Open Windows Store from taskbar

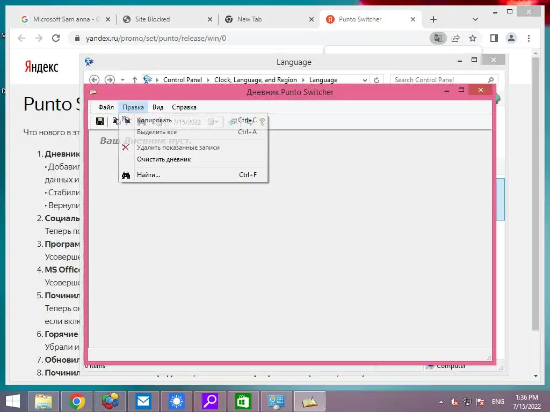[243, 401]
